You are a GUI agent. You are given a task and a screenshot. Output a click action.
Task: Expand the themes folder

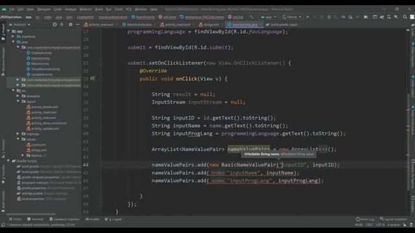point(23,155)
